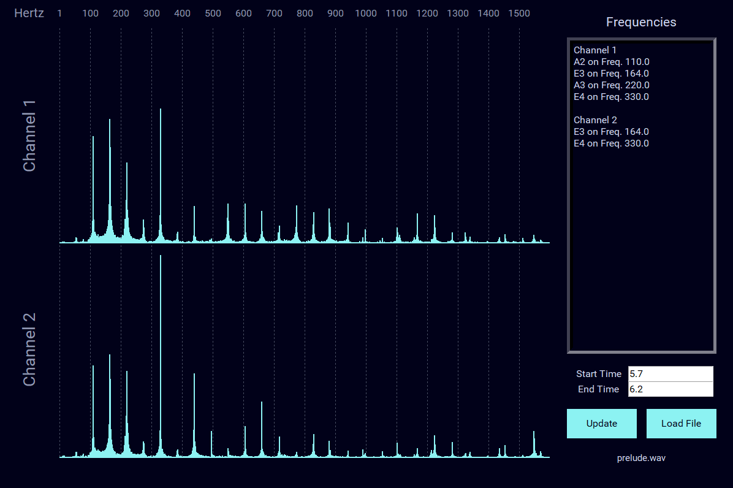The width and height of the screenshot is (733, 488).
Task: Click the prelude.wav file name label
Action: 641,458
